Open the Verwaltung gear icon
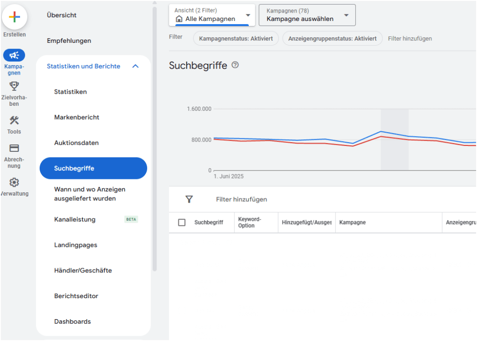The height and width of the screenshot is (341, 477). coord(14,183)
